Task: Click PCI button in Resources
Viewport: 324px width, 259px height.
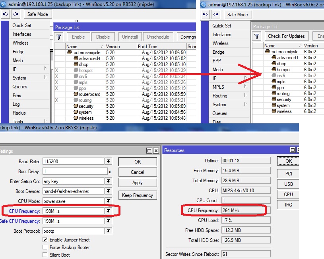Action: point(289,174)
